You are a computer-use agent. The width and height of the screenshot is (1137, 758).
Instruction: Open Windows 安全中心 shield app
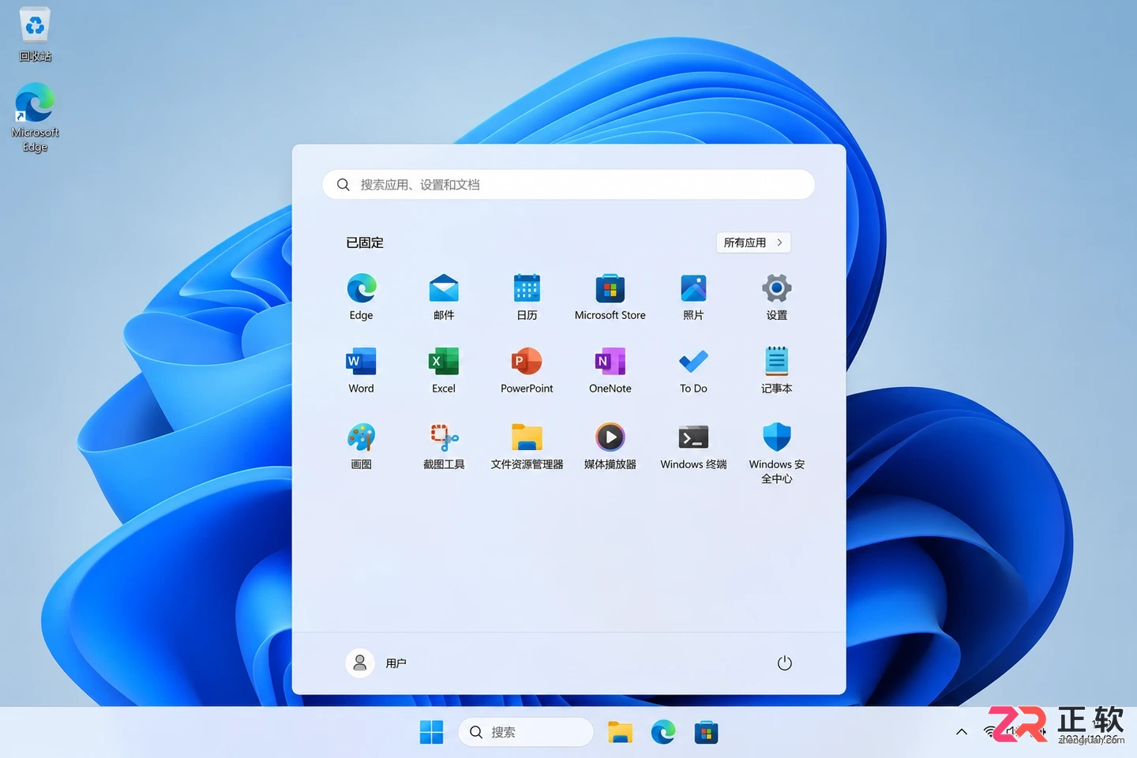tap(777, 453)
